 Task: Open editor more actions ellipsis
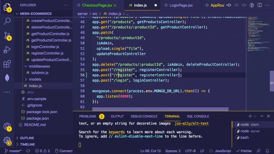click(267, 5)
